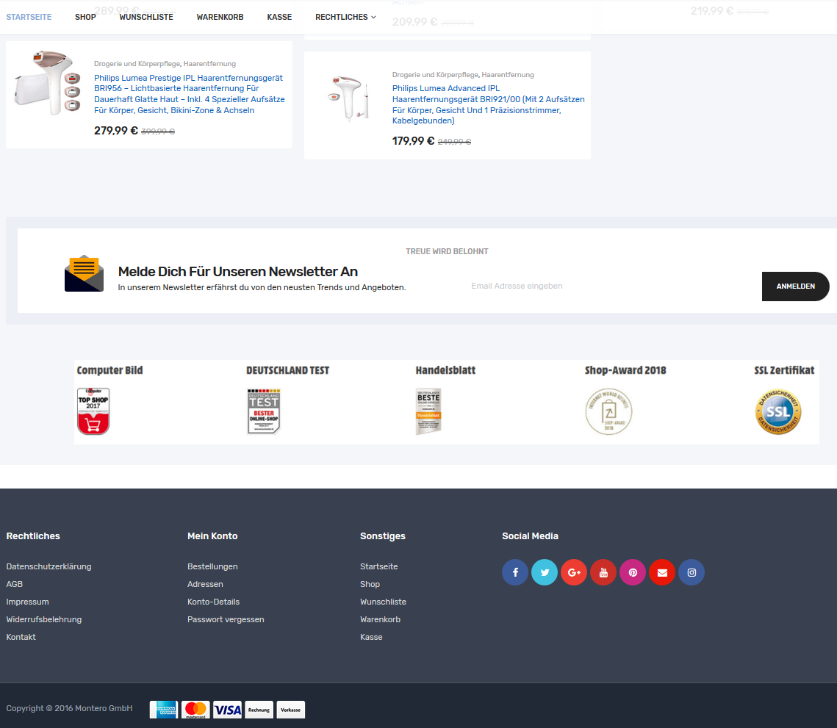Viewport: 837px width, 728px height.
Task: Click the Handelsblatt heading
Action: click(x=446, y=370)
